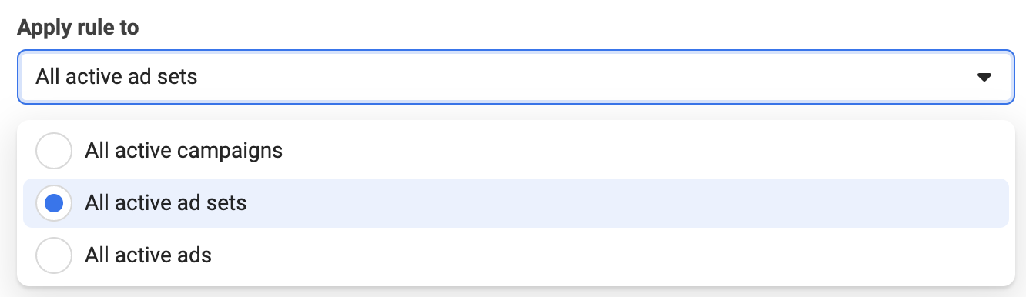Viewport: 1026px width, 297px height.
Task: Choose the All active ads menu option text
Action: 149,255
